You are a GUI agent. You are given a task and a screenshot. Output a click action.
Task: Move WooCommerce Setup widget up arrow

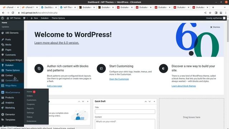(79, 101)
